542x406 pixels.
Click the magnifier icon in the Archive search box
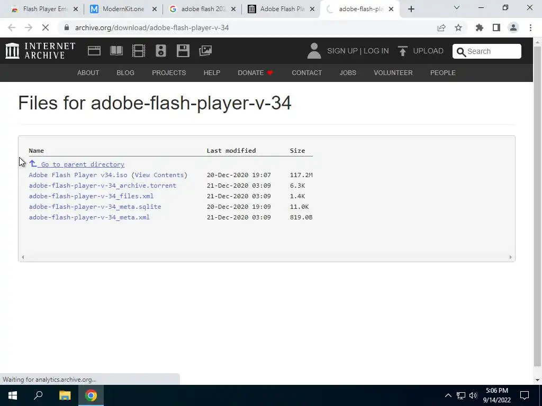(x=461, y=52)
